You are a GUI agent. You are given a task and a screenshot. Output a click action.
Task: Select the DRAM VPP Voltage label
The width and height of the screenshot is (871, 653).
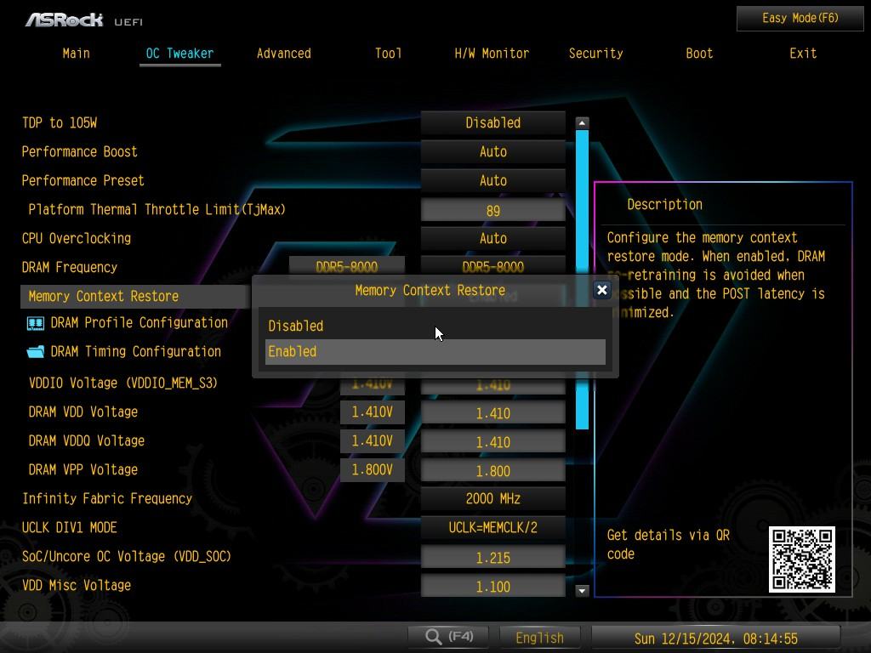click(83, 469)
